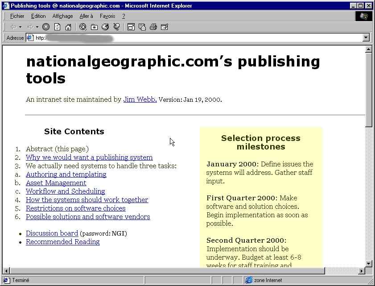Image resolution: width=375 pixels, height=286 pixels.
Task: Open the Favorites folder icon
Action: point(94,27)
